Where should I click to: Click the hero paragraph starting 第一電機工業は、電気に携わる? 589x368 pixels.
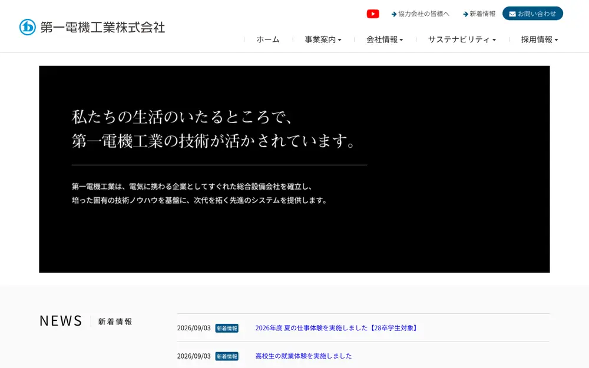(200, 193)
